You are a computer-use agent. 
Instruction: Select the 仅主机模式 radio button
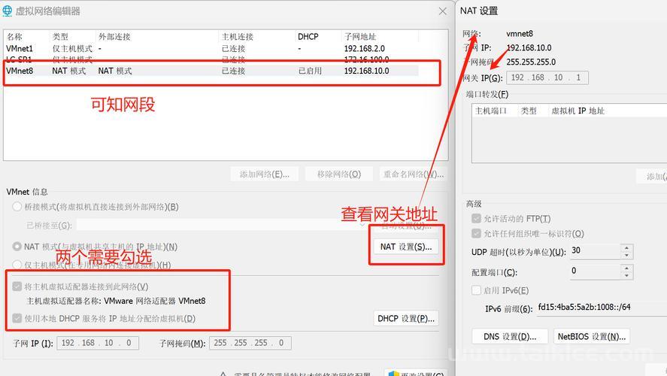tap(17, 265)
